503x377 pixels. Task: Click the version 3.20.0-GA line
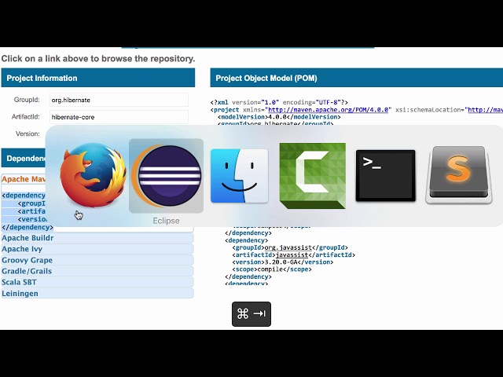pos(283,262)
